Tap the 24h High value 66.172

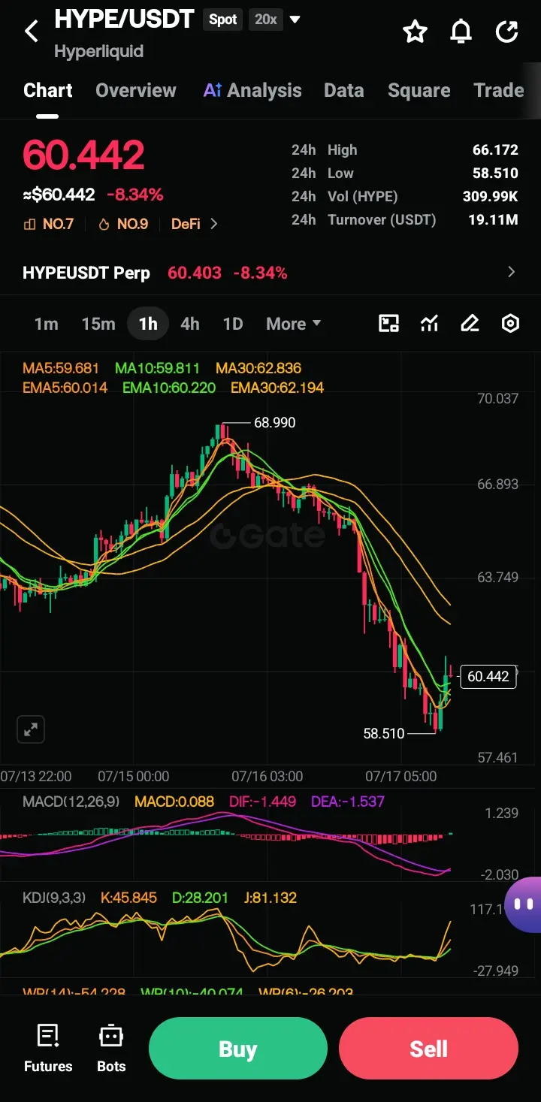pos(495,150)
